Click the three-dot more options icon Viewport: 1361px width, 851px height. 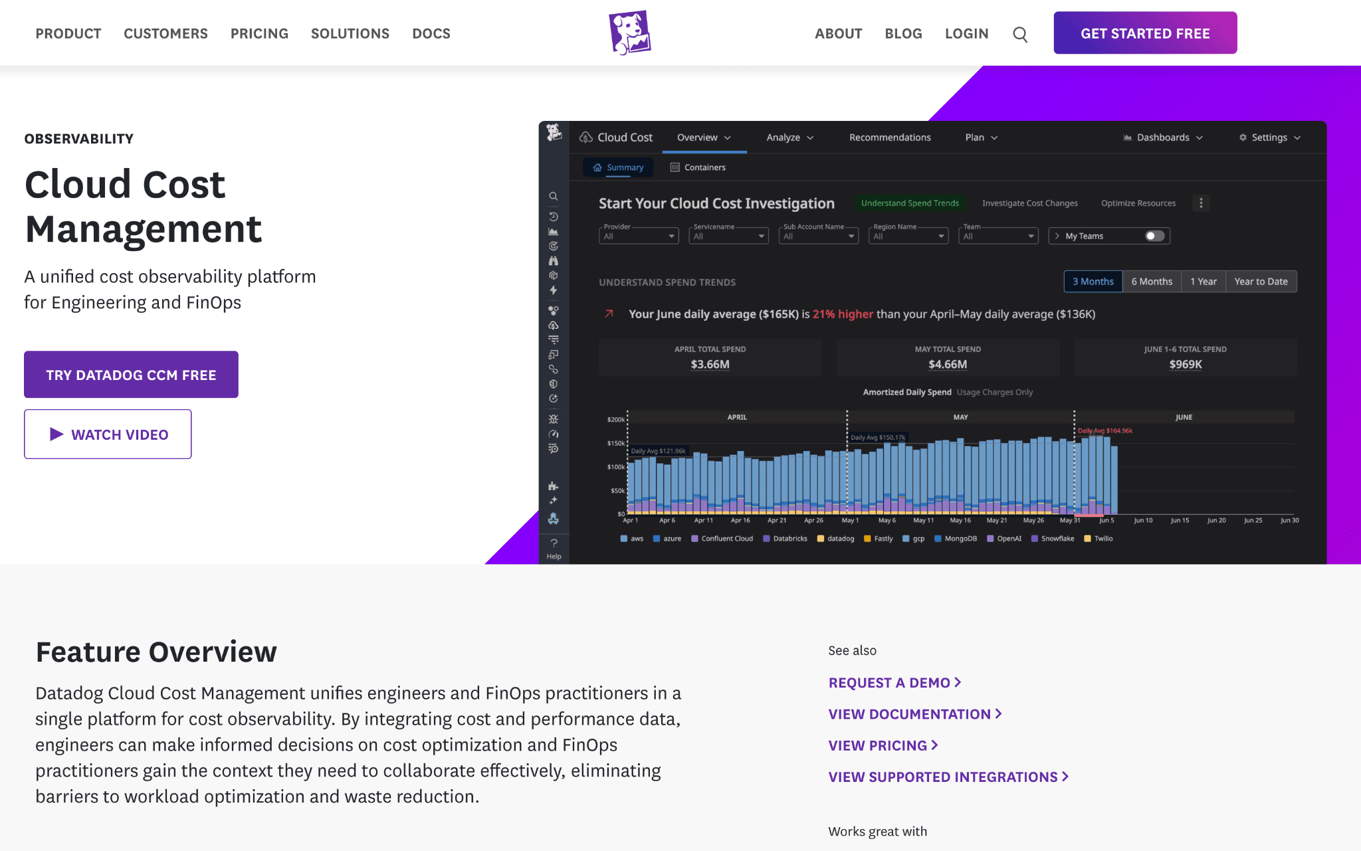tap(1201, 203)
